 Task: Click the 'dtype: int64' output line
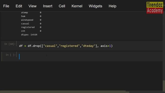tap(29, 35)
